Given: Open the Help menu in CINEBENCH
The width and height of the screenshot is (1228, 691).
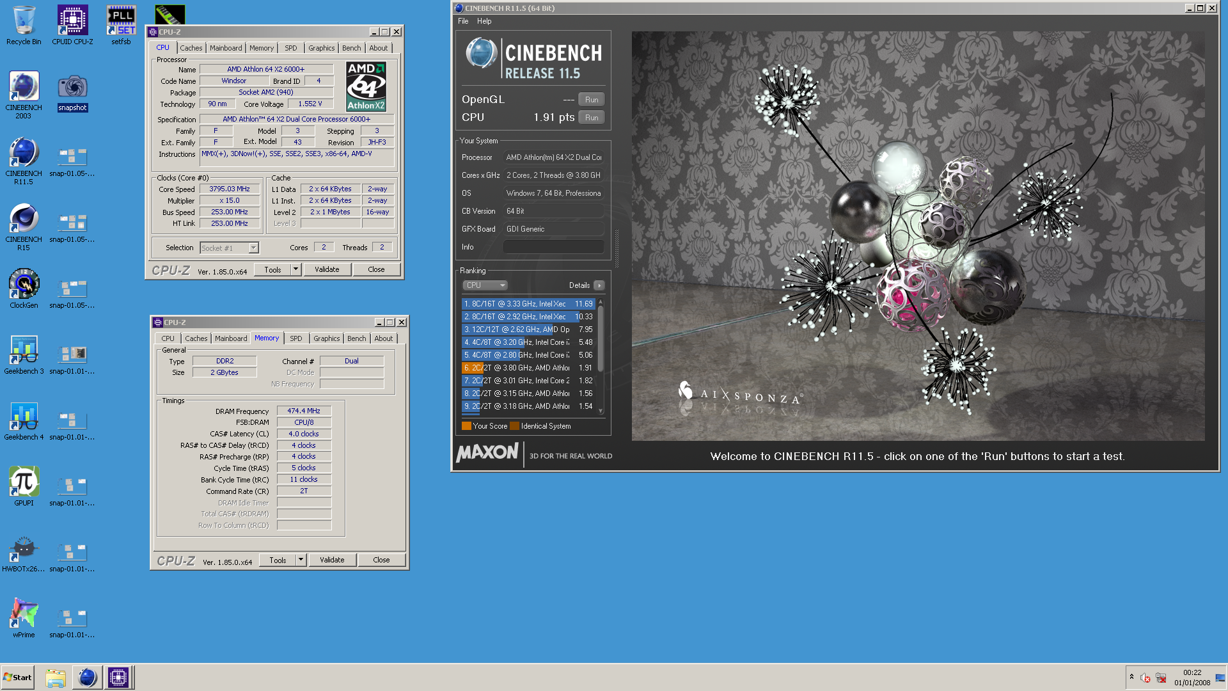Looking at the screenshot, I should point(484,21).
